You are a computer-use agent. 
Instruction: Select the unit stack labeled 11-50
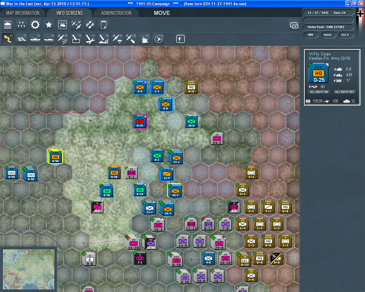point(150,243)
